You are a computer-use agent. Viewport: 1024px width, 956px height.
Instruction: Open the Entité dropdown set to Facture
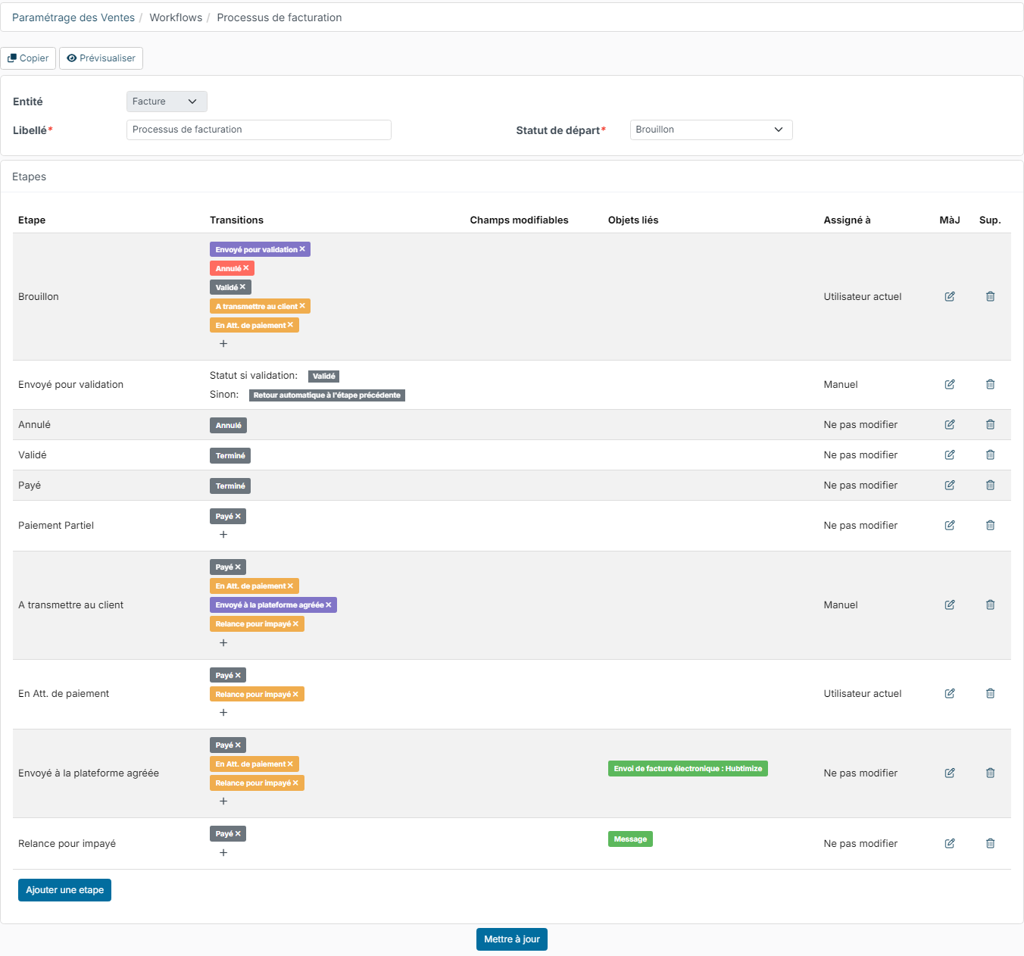167,102
